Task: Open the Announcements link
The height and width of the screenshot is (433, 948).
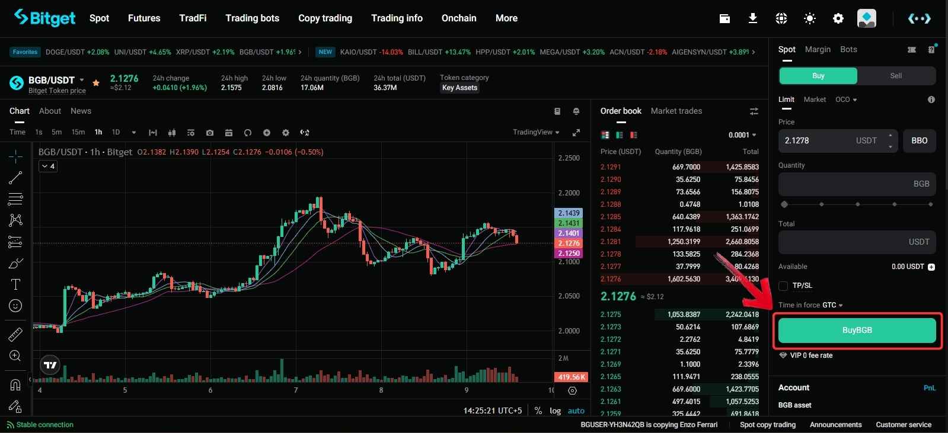Action: click(836, 425)
